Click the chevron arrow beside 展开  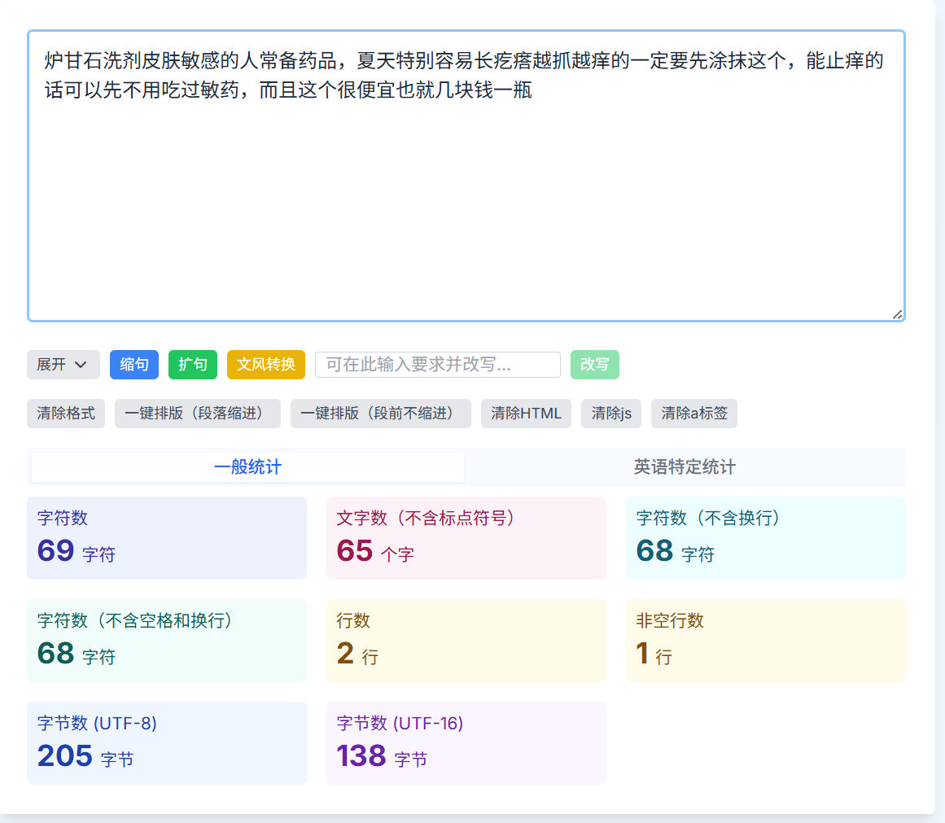(81, 365)
